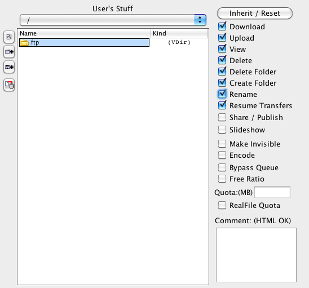The height and width of the screenshot is (288, 309).
Task: Uncheck the Download permission
Action: pyautogui.click(x=222, y=26)
